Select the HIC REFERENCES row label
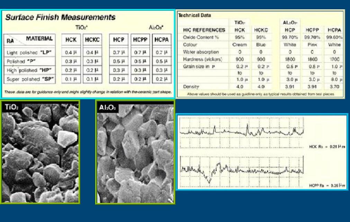 tap(204, 30)
